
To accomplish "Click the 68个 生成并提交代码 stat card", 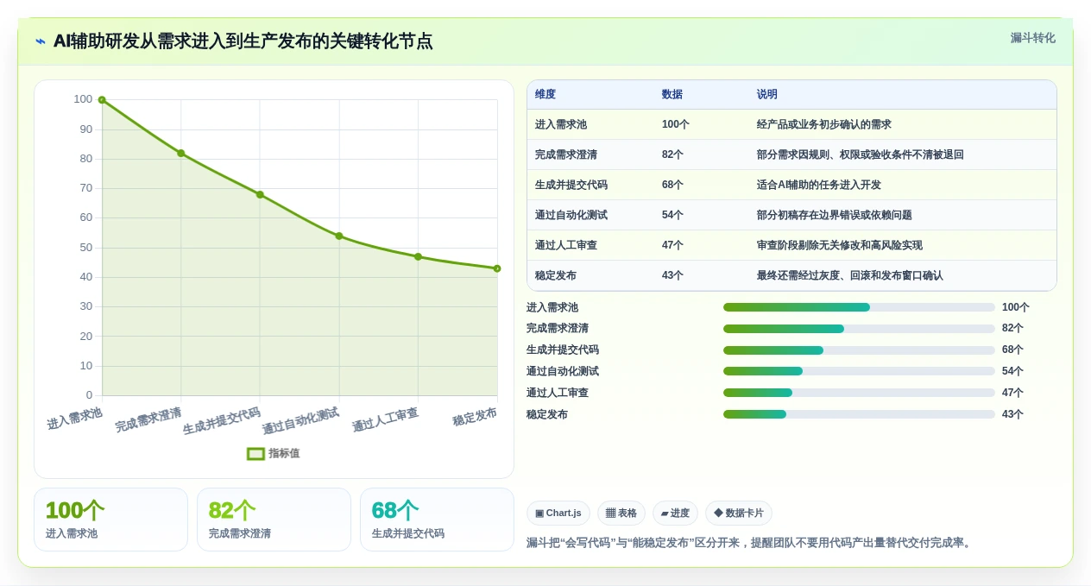I will tap(437, 520).
